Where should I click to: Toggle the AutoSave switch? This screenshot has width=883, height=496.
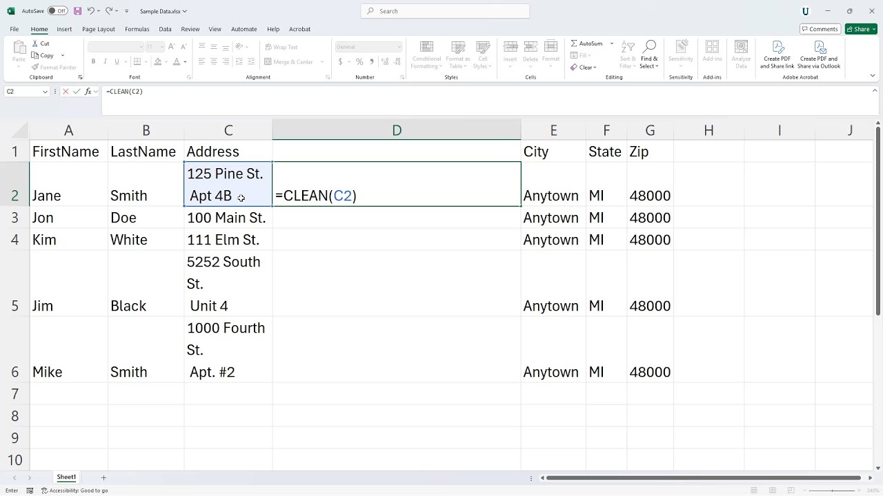pos(57,11)
